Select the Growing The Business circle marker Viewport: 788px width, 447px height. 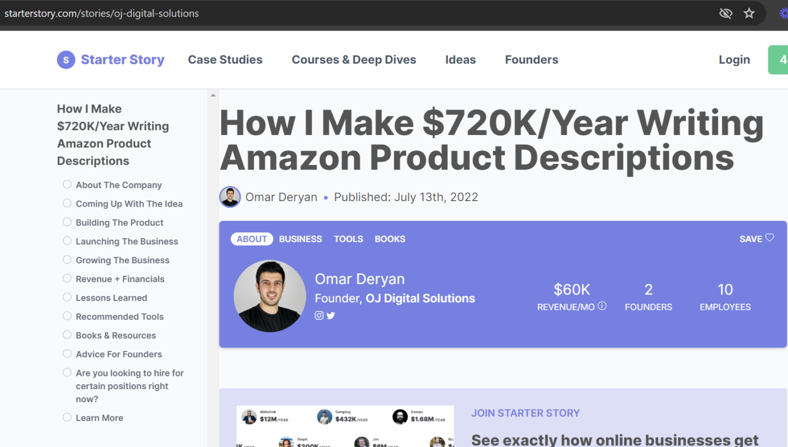[67, 260]
